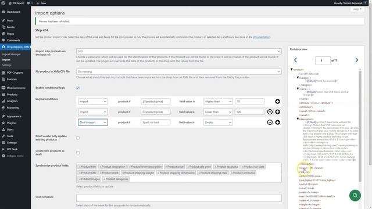The height and width of the screenshot is (209, 372).
Task: Open Pages menu item
Action: [10, 34]
